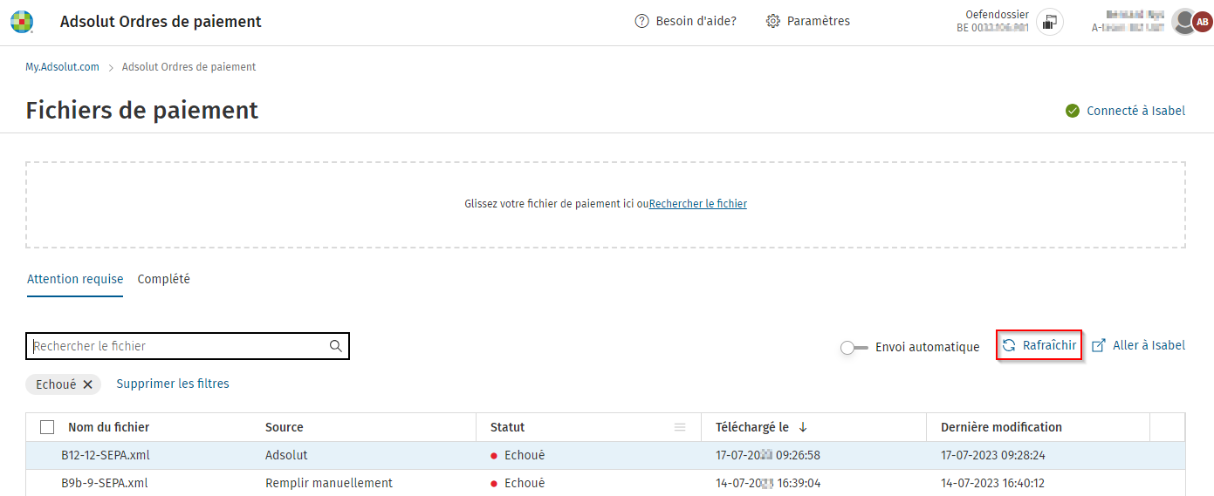
Task: Click the Aller à Isabel external link icon
Action: (x=1099, y=345)
